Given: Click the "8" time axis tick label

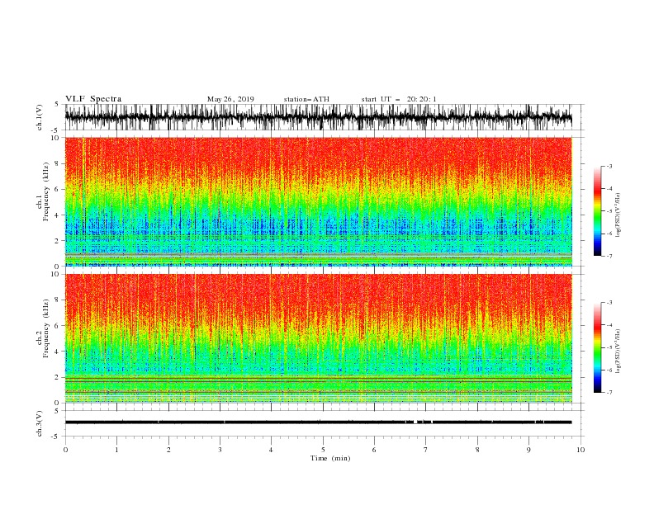Looking at the screenshot, I should point(477,450).
